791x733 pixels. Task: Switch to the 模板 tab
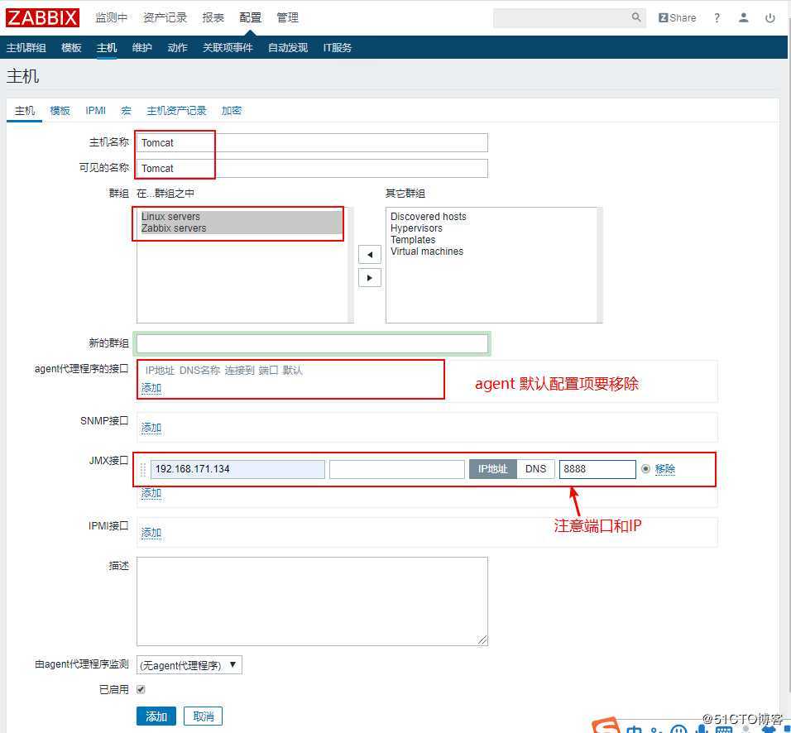[x=59, y=109]
